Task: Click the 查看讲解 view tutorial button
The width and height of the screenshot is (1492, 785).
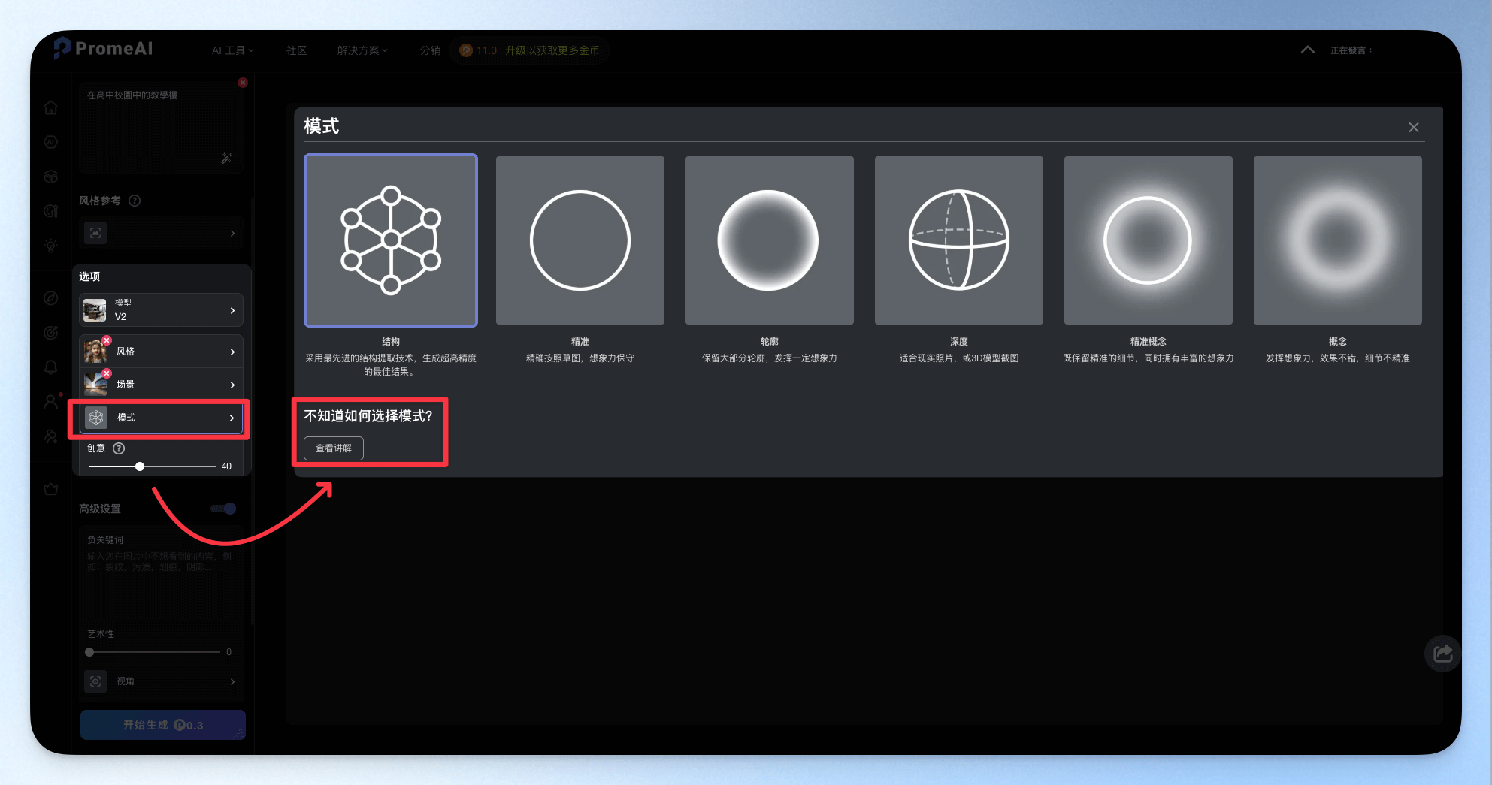Action: pos(334,448)
